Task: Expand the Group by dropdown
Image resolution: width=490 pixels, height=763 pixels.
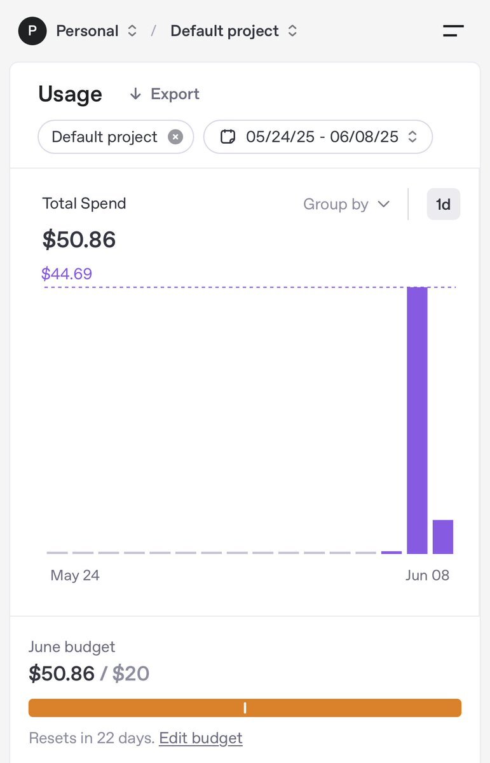Action: click(346, 204)
